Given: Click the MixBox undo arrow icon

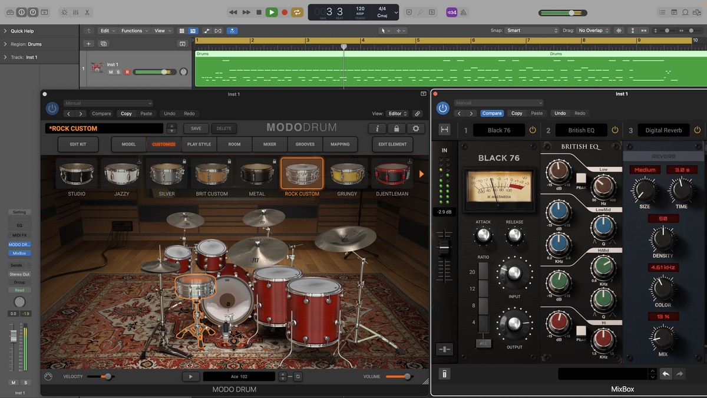Looking at the screenshot, I should 666,374.
